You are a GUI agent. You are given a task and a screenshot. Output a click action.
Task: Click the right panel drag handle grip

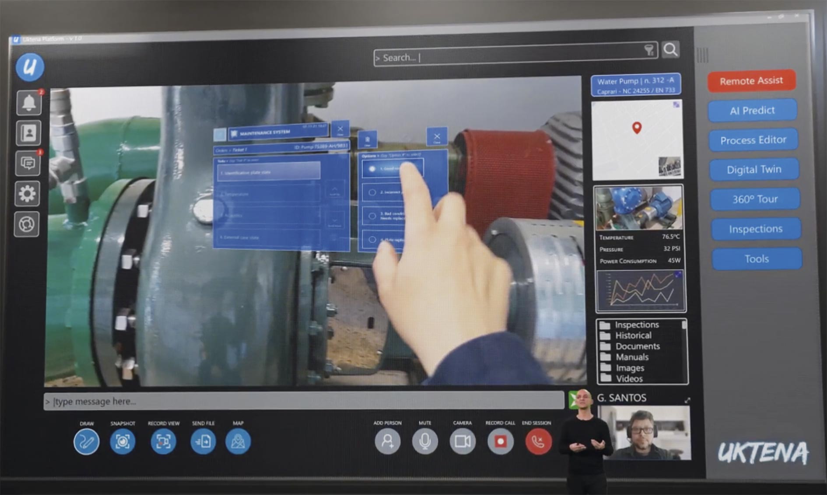(702, 55)
